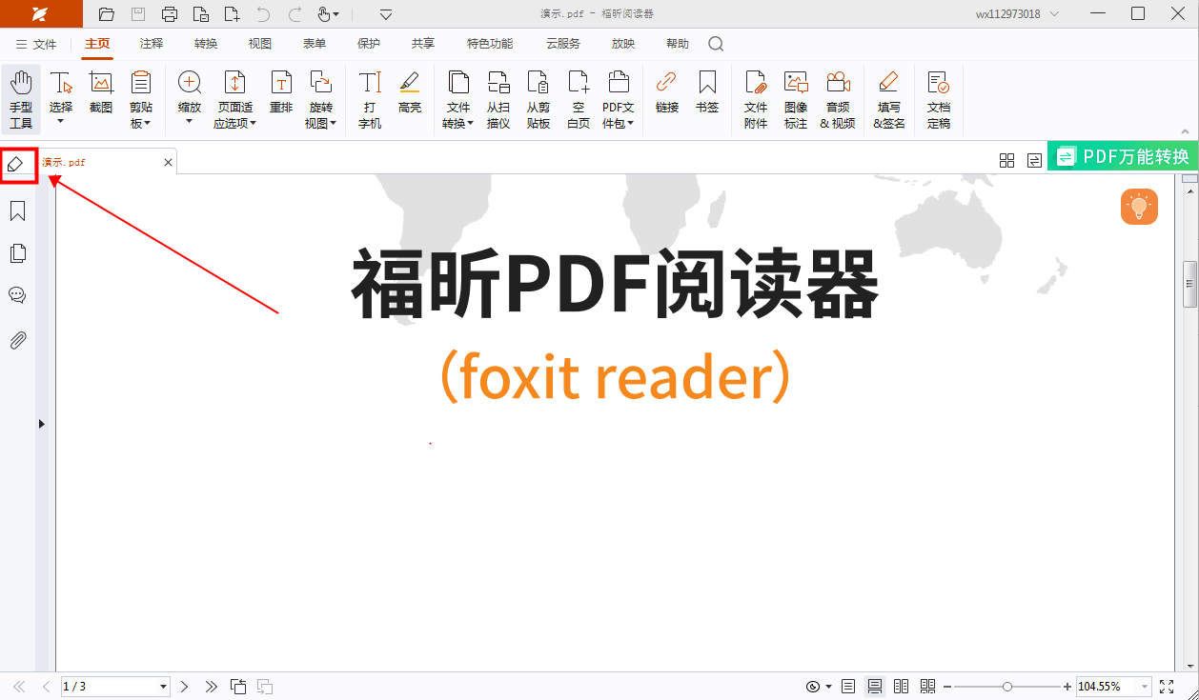The image size is (1199, 700).
Task: Click the 链接 link tool icon
Action: [667, 93]
